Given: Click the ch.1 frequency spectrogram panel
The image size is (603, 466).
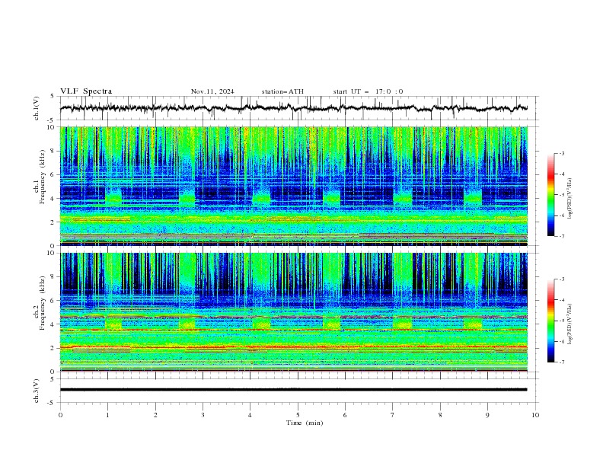Looking at the screenshot, I should pos(293,186).
